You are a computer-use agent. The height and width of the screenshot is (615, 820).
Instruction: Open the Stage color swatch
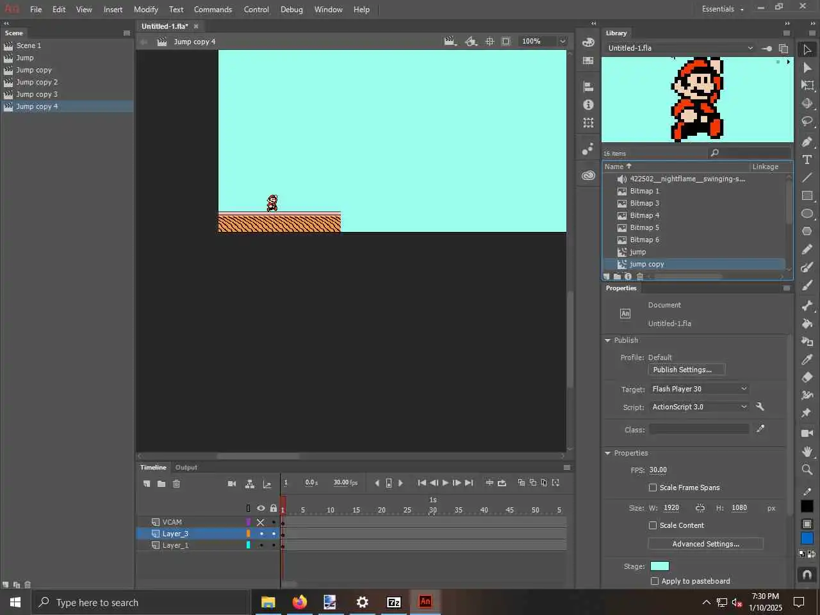point(659,566)
